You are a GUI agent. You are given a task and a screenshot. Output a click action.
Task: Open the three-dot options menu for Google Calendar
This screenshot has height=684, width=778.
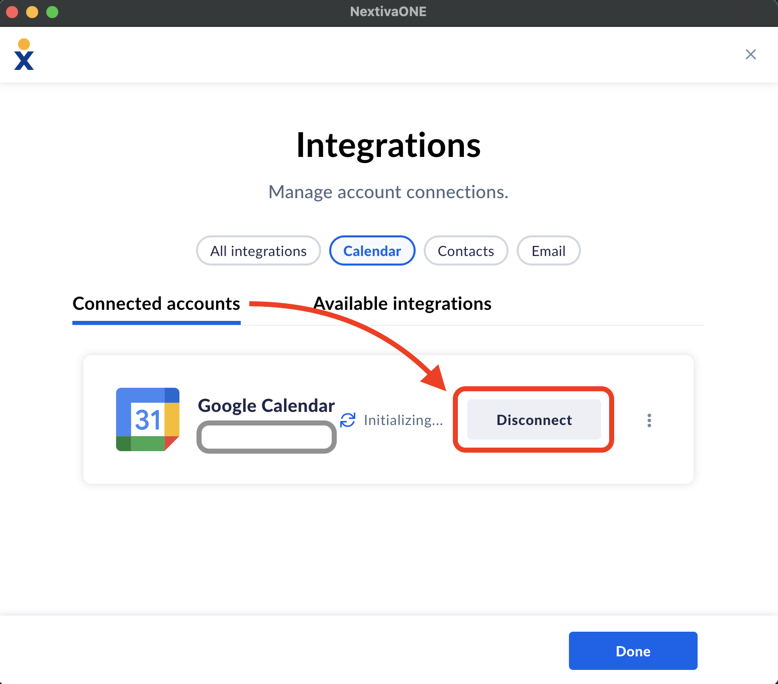(x=649, y=420)
